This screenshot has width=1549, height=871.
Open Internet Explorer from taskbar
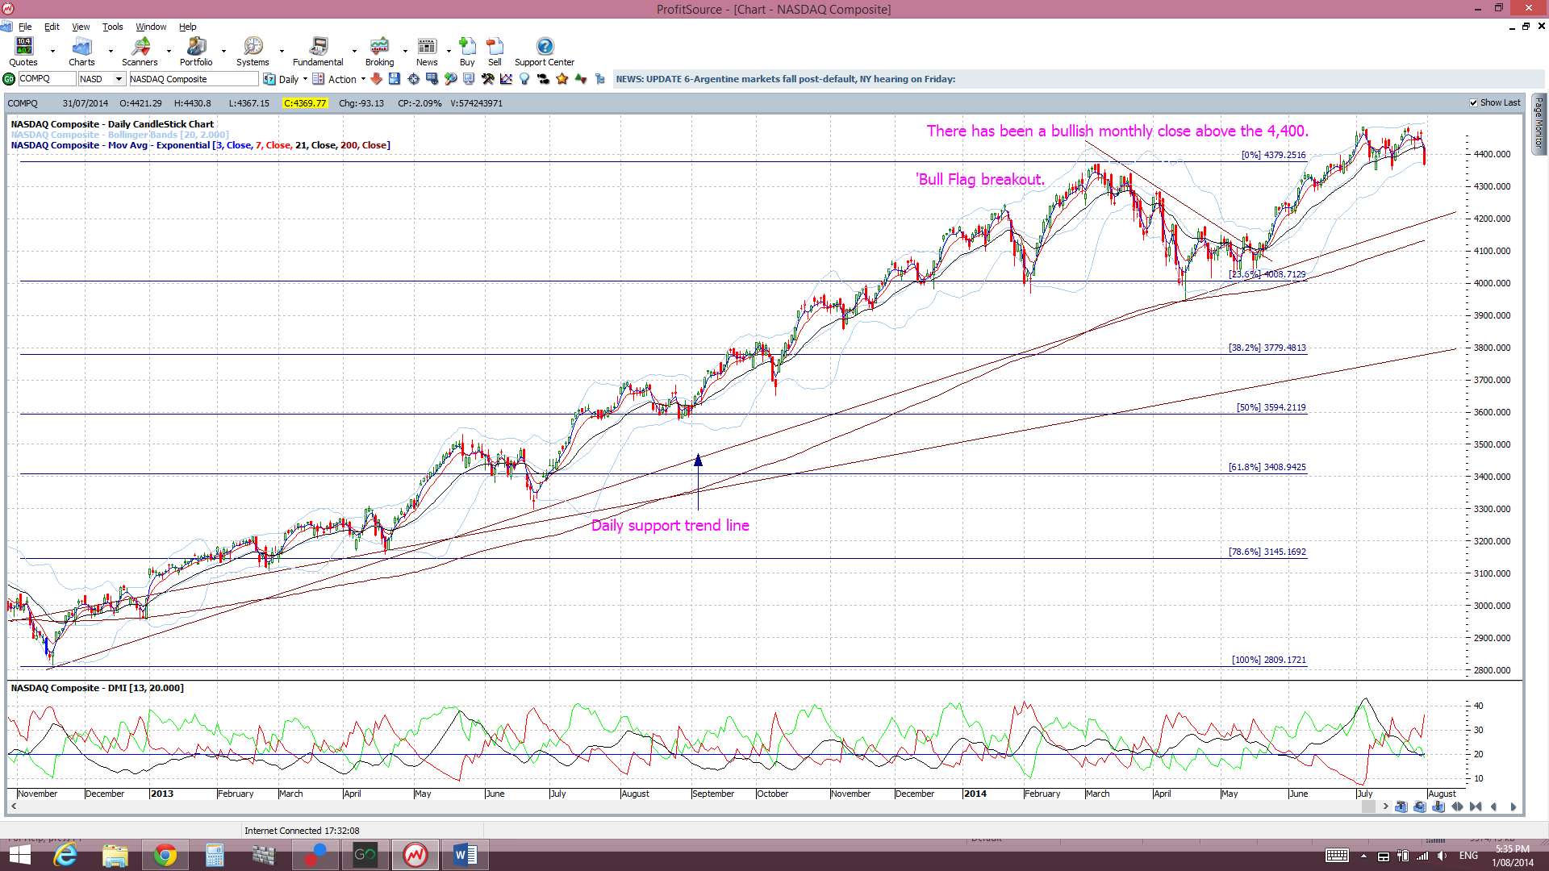point(65,855)
